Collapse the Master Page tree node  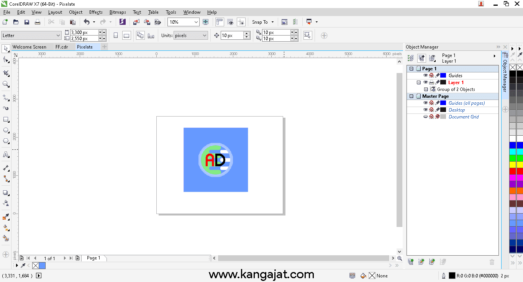[x=412, y=96]
